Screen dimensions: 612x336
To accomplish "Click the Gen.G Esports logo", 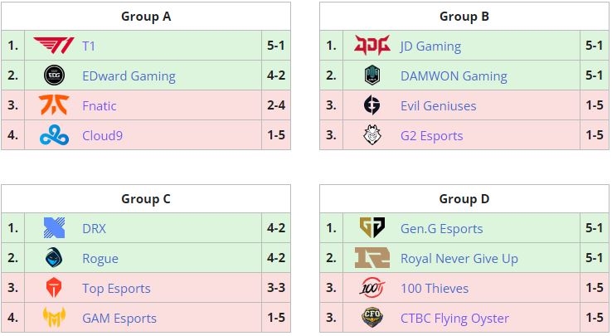I will [372, 228].
